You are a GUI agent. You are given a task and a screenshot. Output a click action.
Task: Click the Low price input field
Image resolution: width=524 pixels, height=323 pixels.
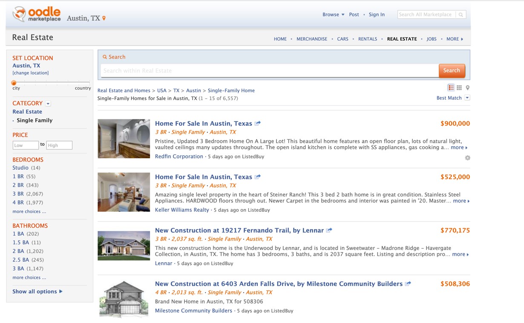26,145
